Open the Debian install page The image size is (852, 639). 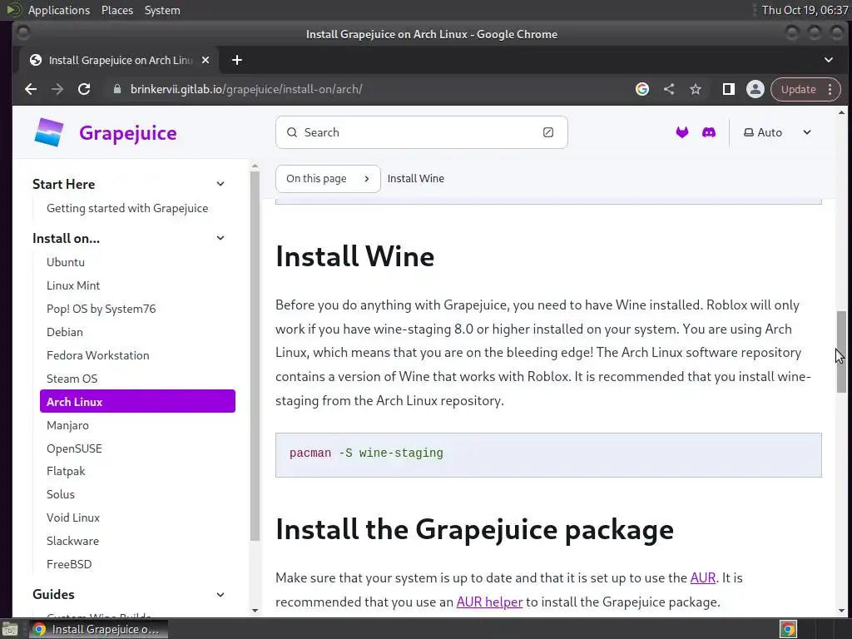pos(65,332)
